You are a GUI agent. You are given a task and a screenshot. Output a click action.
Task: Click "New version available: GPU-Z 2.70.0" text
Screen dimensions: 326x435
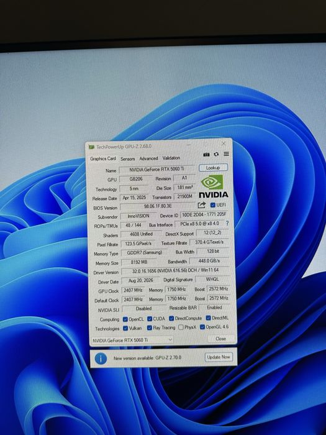[x=147, y=358]
